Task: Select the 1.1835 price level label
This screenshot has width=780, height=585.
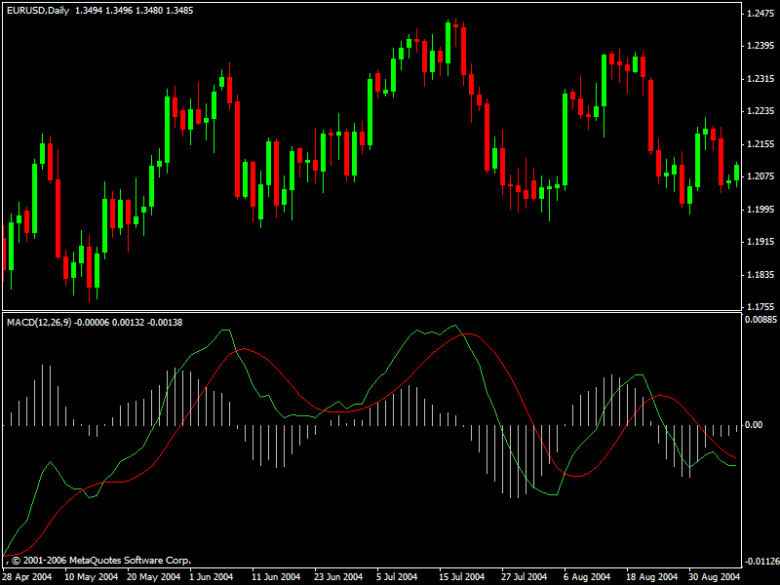Action: (x=760, y=275)
